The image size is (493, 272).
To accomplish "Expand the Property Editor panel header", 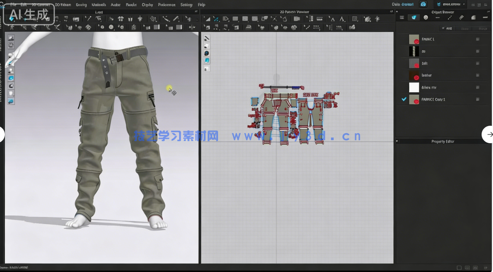I will tap(443, 141).
